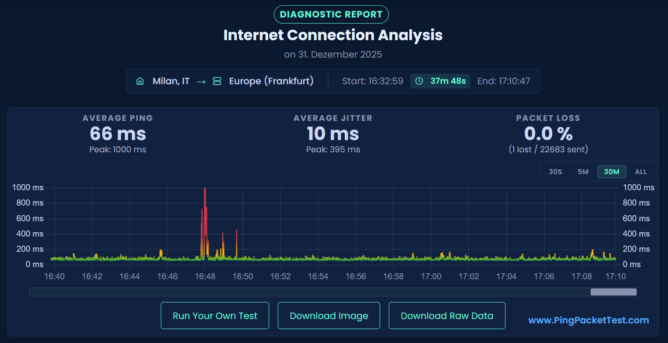Click the Average Ping value 66 ms
The image size is (668, 343).
[x=118, y=134]
